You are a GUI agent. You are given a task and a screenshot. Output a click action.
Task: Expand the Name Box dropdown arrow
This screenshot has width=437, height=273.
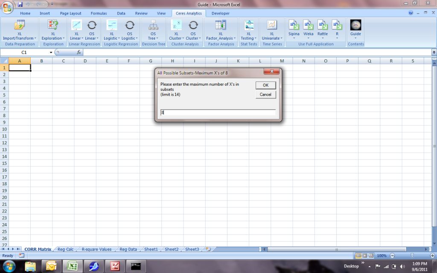[x=51, y=52]
